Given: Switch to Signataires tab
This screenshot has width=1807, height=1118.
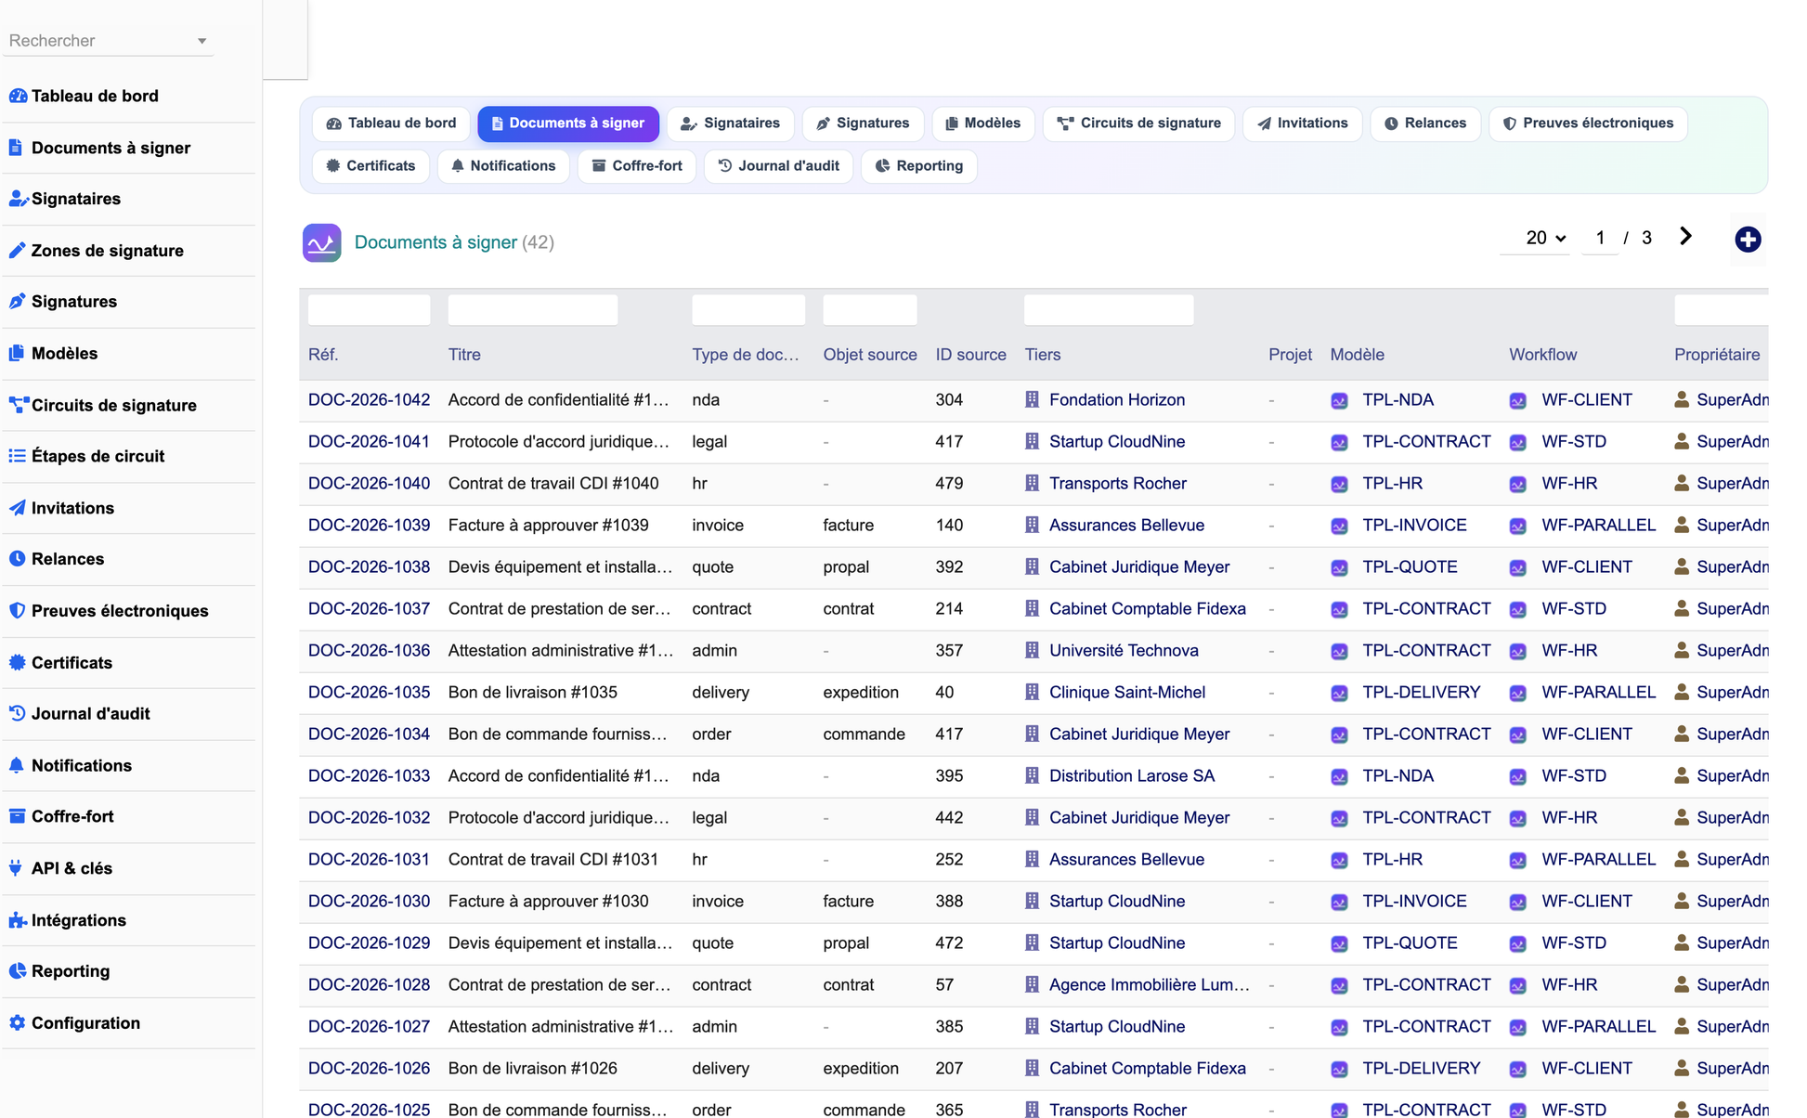Looking at the screenshot, I should [x=730, y=123].
